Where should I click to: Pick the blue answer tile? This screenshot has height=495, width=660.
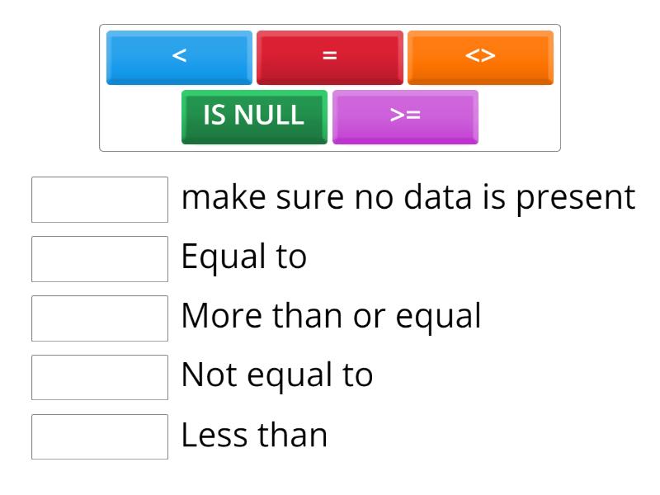179,57
